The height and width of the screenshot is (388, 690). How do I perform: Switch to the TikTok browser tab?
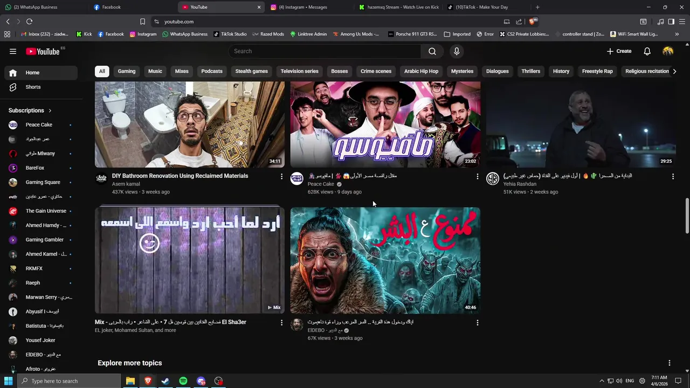[x=486, y=7]
